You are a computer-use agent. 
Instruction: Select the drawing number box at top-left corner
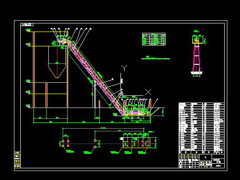(27, 25)
